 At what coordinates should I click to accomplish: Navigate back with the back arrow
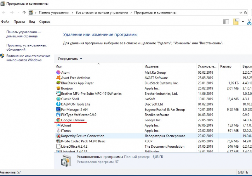(4, 13)
